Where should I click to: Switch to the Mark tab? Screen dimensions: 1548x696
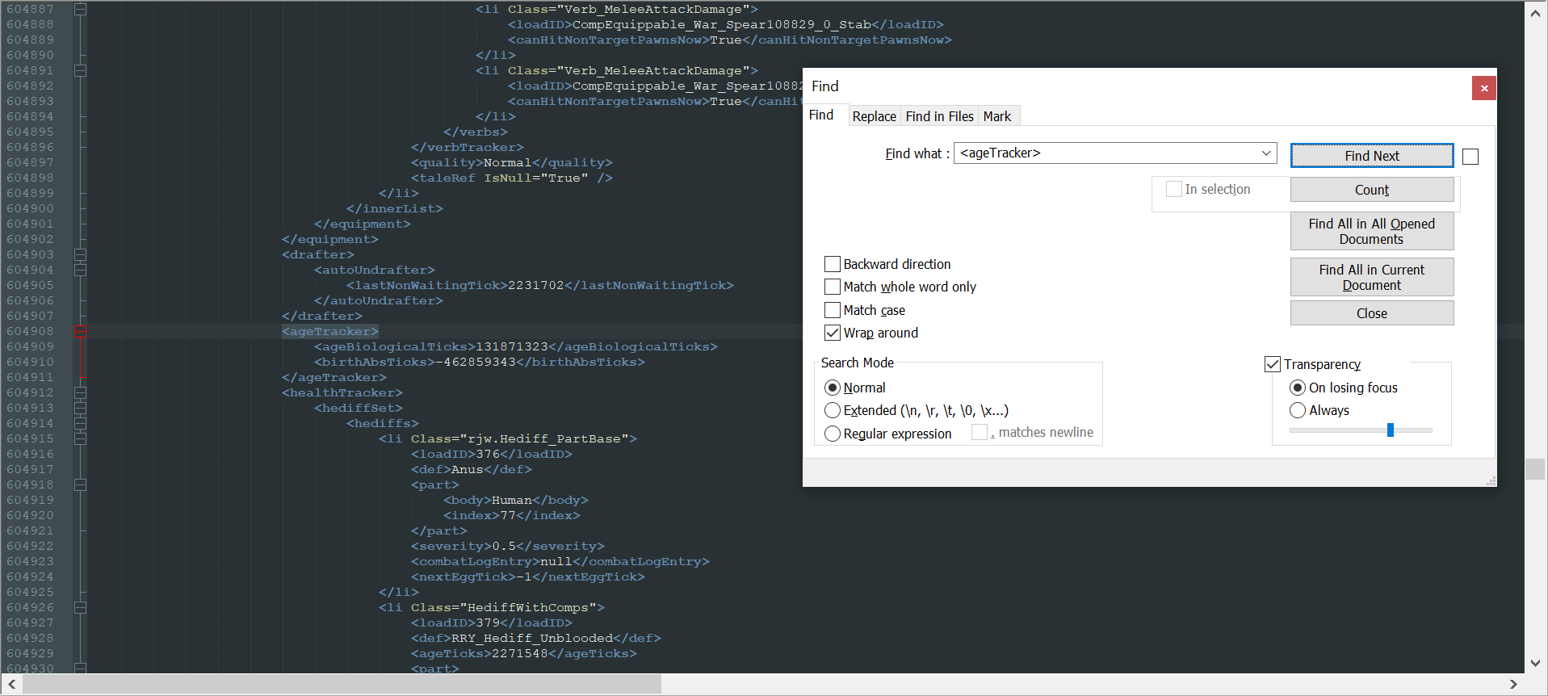point(997,116)
